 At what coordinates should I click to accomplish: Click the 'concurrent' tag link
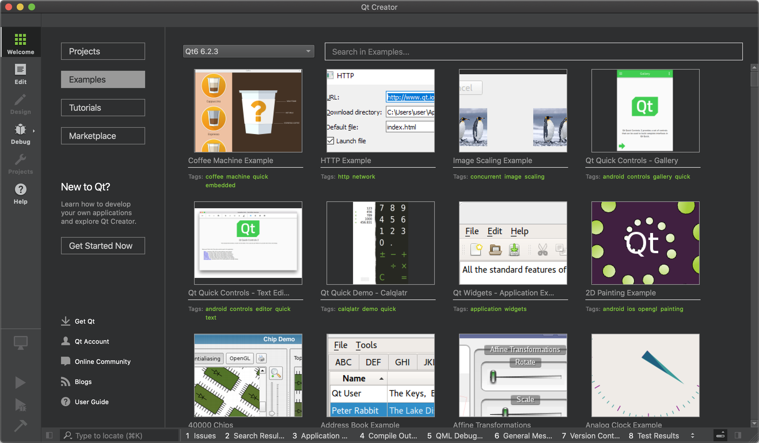pyautogui.click(x=486, y=177)
